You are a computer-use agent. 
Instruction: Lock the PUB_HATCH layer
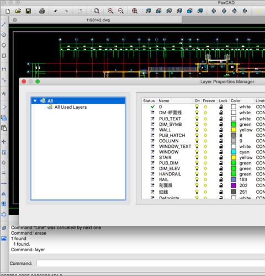point(221,135)
